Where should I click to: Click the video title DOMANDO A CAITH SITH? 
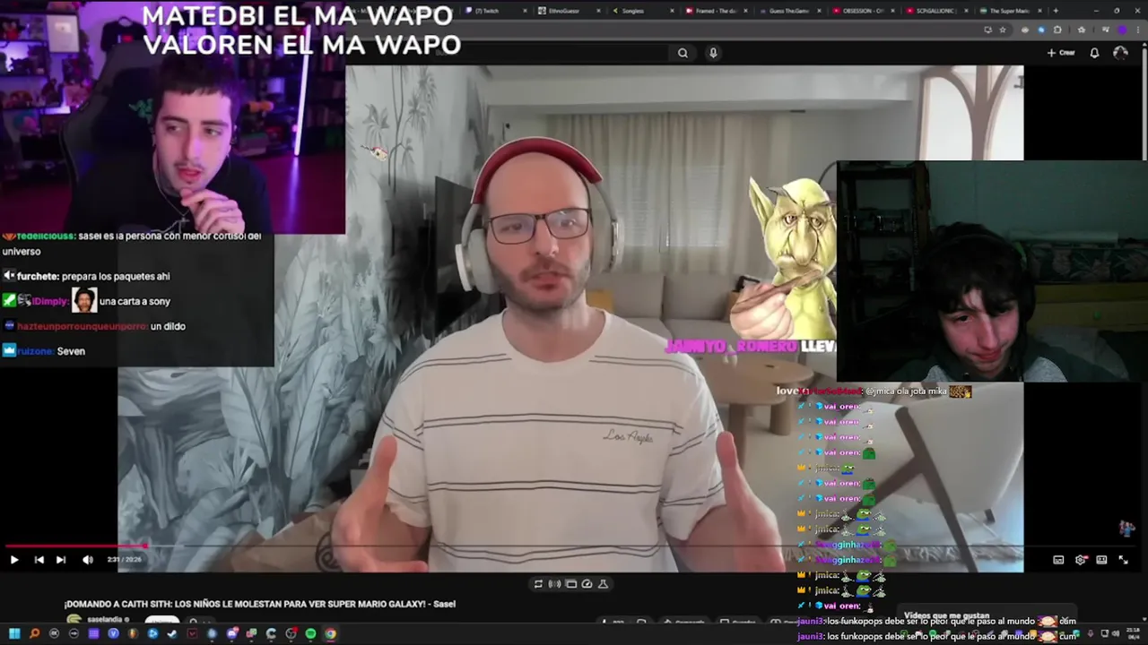click(260, 605)
